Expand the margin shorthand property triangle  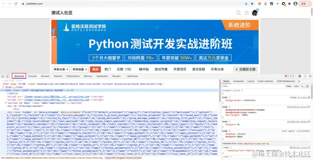tap(236, 124)
